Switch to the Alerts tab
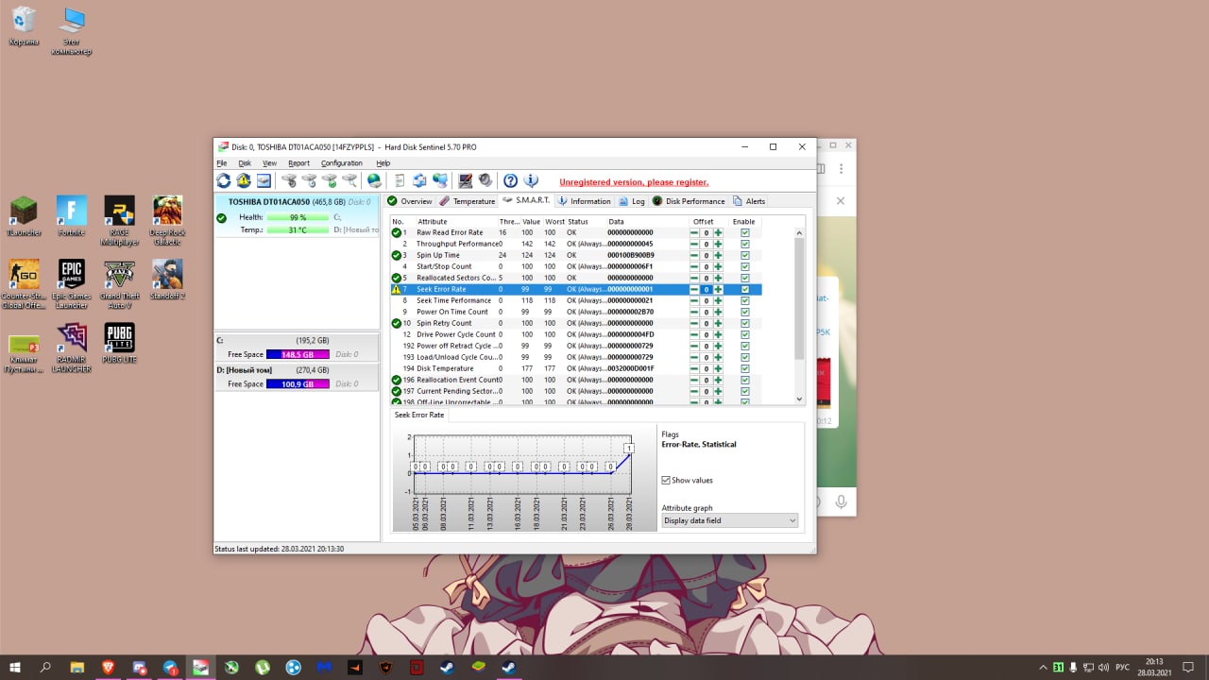 pyautogui.click(x=749, y=201)
